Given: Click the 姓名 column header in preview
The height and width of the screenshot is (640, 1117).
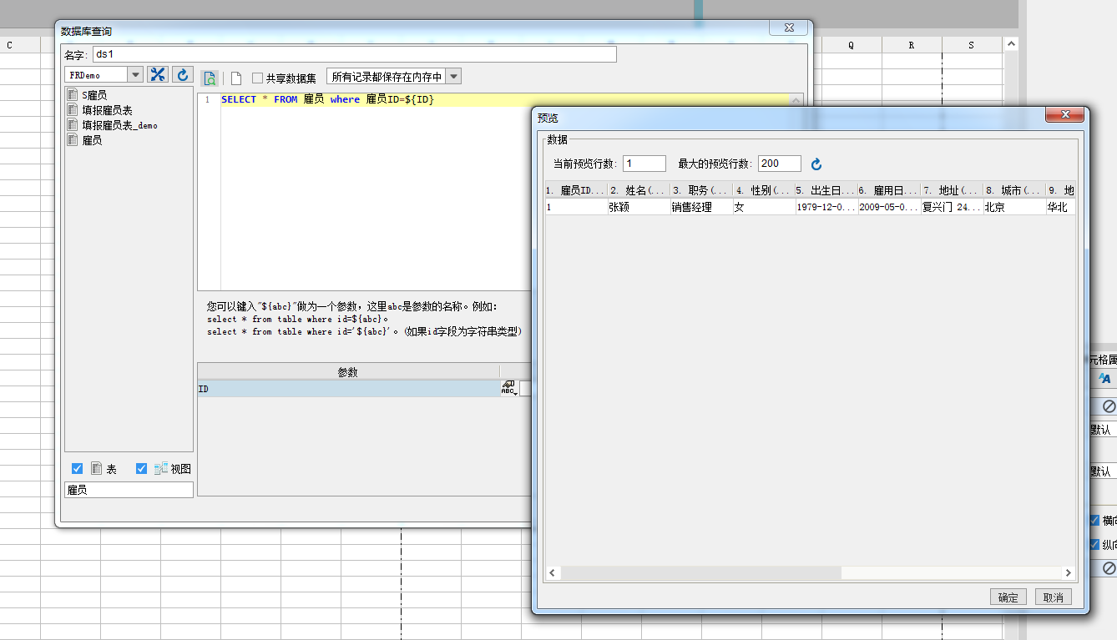Looking at the screenshot, I should pyautogui.click(x=639, y=190).
